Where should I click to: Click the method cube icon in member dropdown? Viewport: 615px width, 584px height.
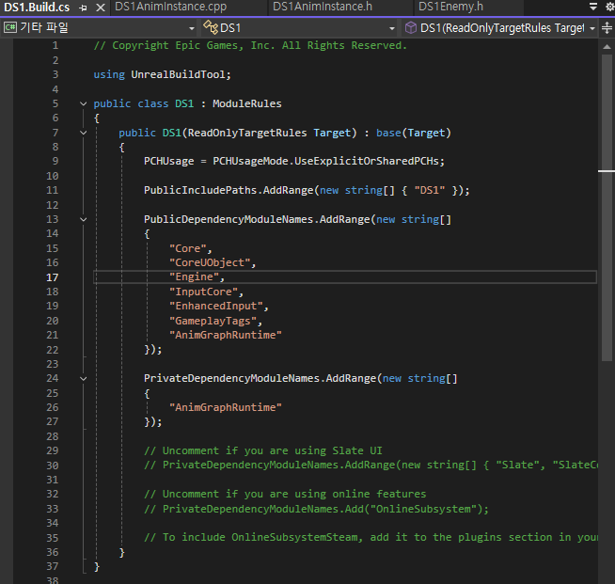click(411, 27)
